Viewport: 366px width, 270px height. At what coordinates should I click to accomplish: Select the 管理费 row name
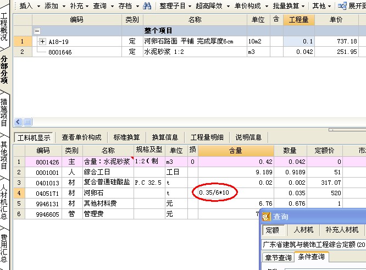[x=108, y=214]
